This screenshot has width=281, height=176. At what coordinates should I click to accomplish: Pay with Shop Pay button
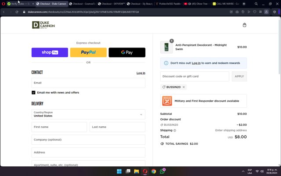pyautogui.click(x=50, y=52)
